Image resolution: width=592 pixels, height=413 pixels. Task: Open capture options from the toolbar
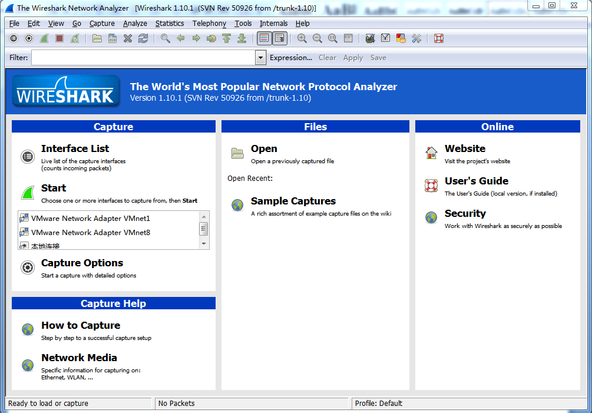click(x=29, y=38)
